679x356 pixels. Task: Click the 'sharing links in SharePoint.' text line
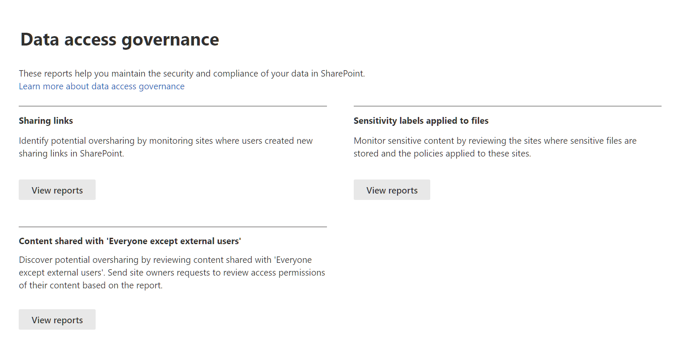click(x=71, y=154)
